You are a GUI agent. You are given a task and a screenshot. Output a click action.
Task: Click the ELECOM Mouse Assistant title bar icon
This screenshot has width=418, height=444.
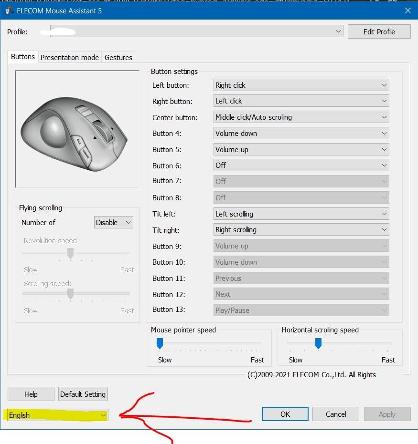[9, 10]
